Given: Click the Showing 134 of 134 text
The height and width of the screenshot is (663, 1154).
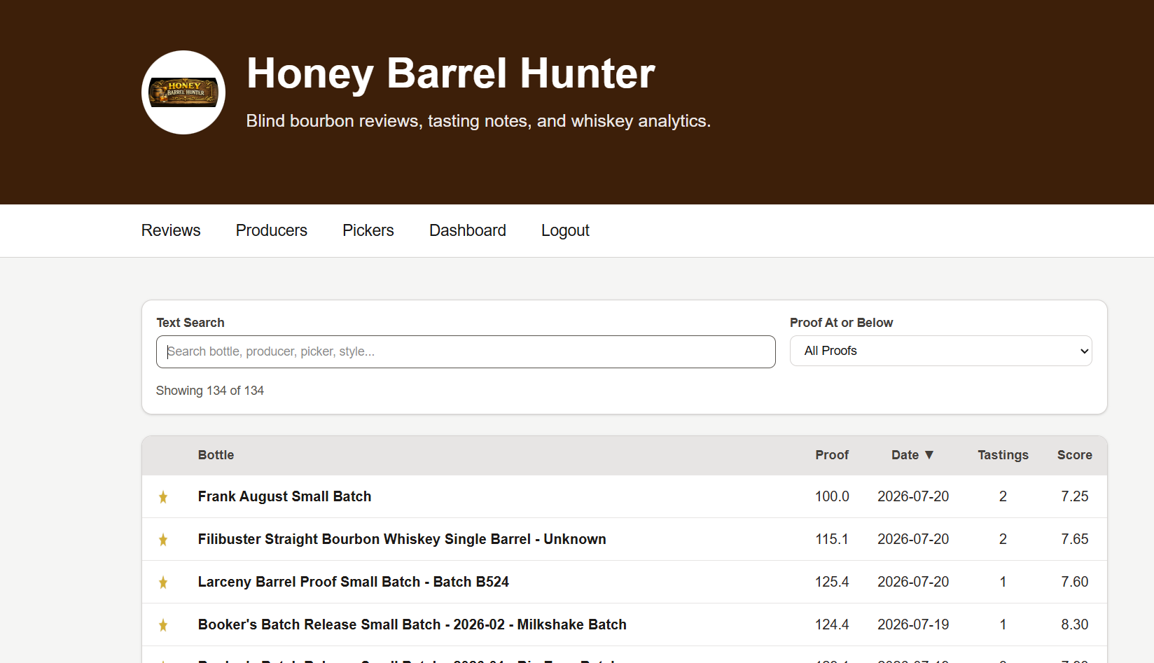Looking at the screenshot, I should pyautogui.click(x=210, y=391).
